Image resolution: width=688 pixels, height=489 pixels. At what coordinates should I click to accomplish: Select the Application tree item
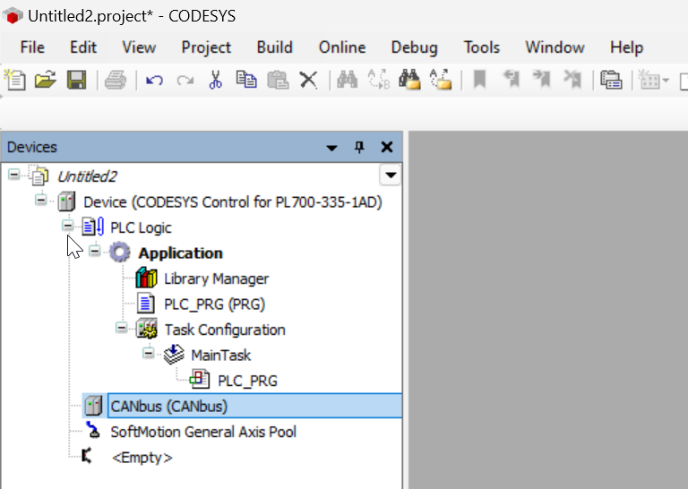coord(180,253)
